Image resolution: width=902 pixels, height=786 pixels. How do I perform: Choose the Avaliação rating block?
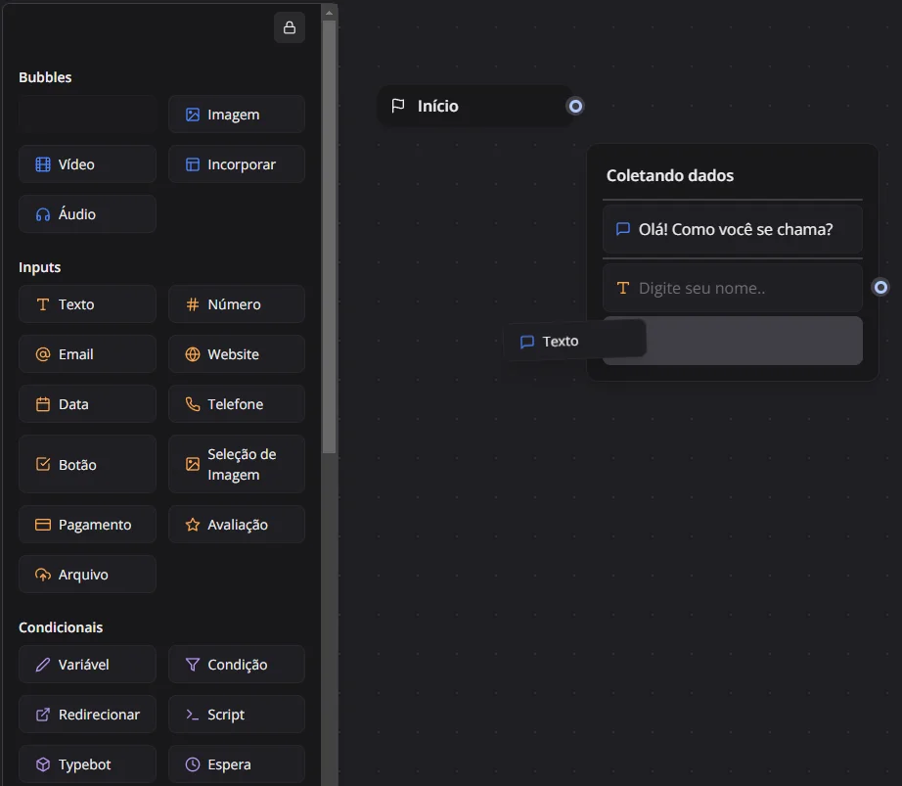coord(236,525)
